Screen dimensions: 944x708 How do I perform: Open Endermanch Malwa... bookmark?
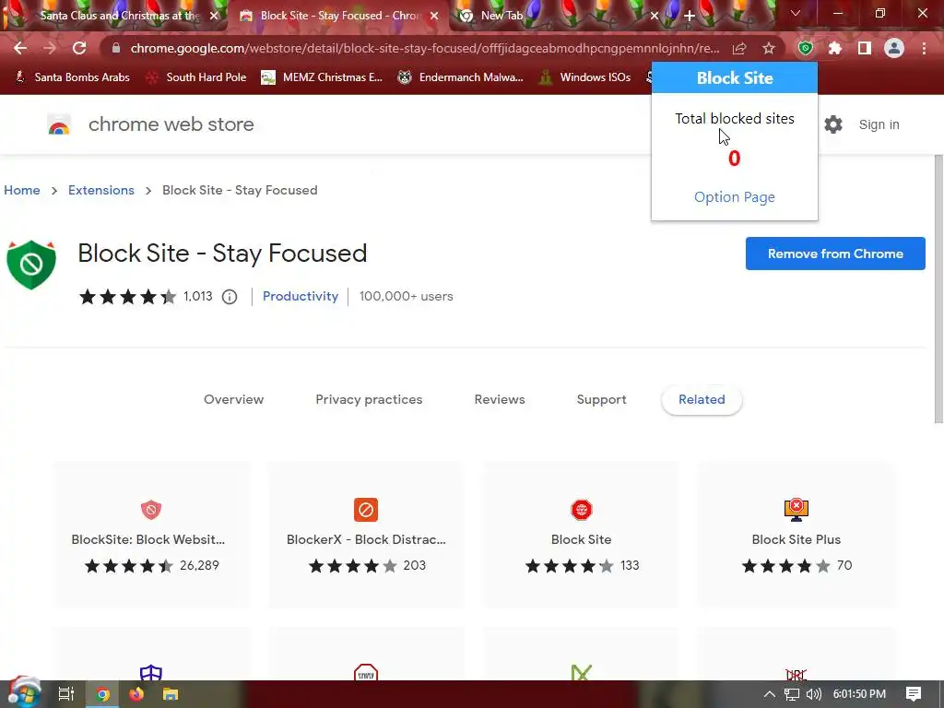click(461, 77)
